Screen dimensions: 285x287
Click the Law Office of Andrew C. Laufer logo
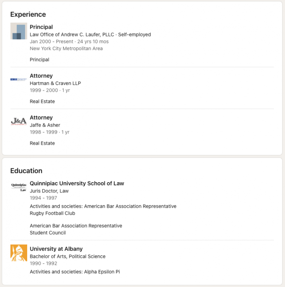(19, 31)
